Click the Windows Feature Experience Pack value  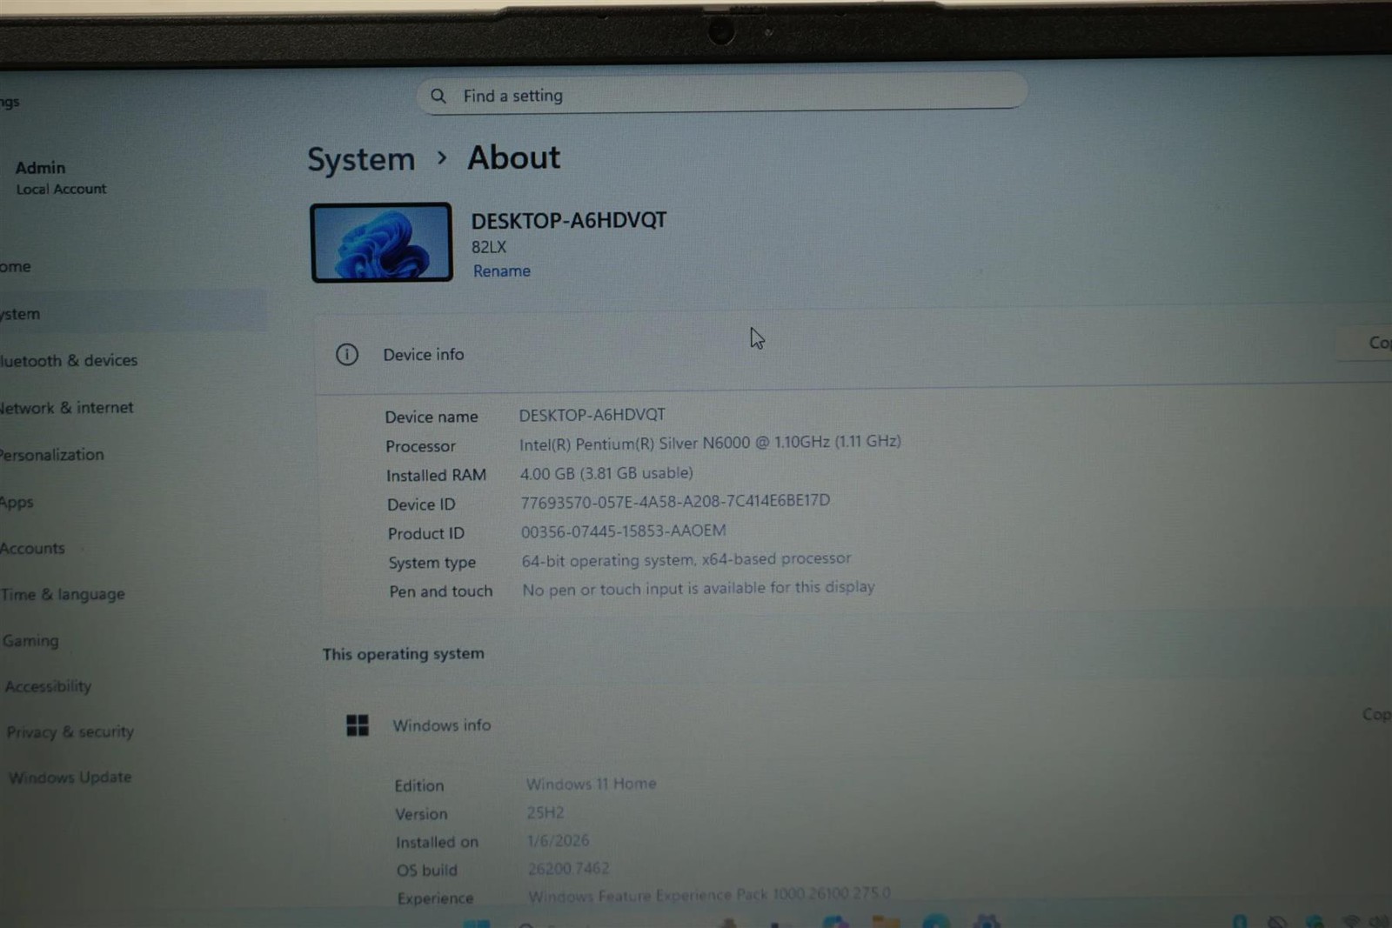pyautogui.click(x=709, y=894)
